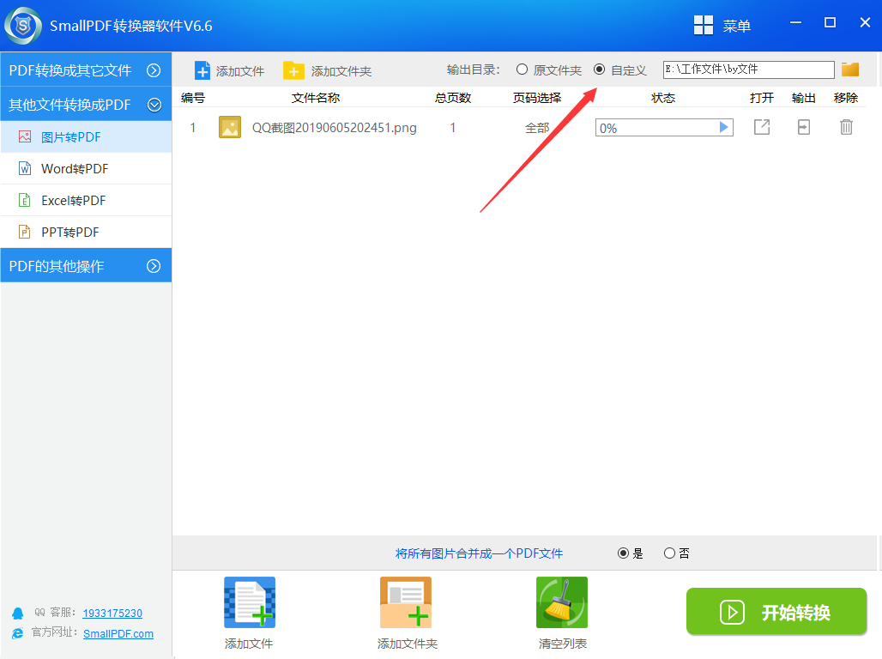Click the image thumbnail icon of the PNG file
This screenshot has width=882, height=659.
(x=229, y=127)
